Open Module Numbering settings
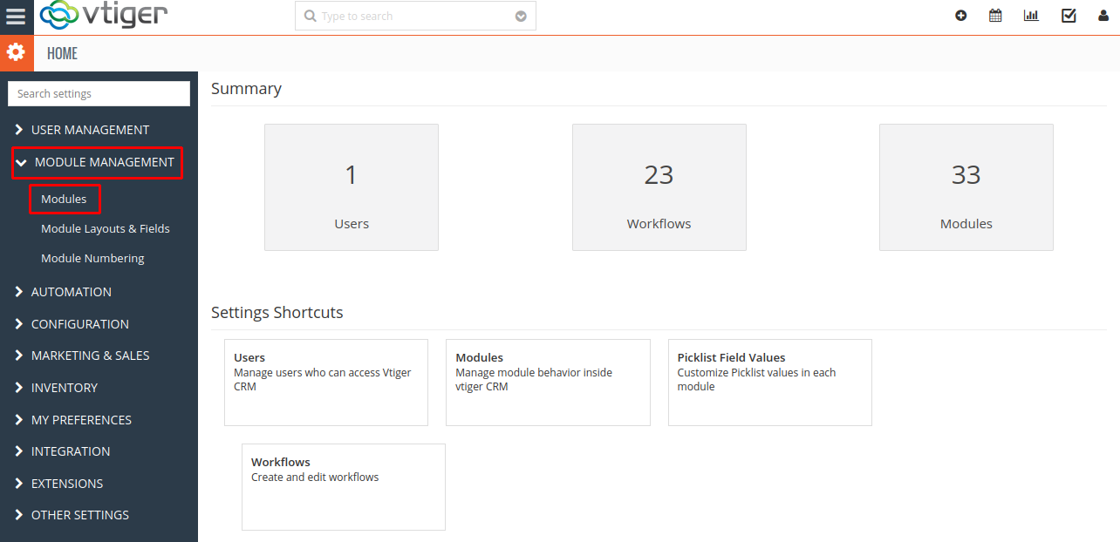 (92, 259)
